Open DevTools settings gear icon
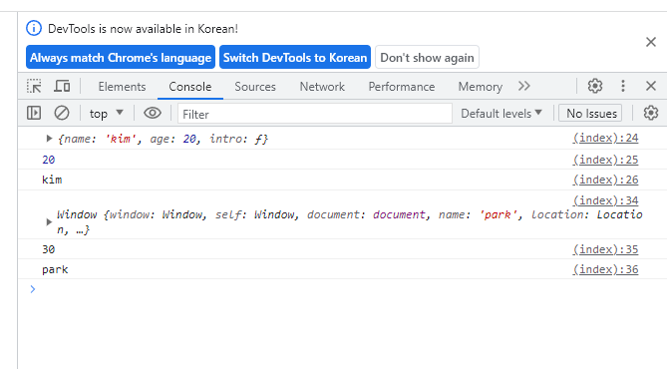This screenshot has width=667, height=369. [x=594, y=86]
